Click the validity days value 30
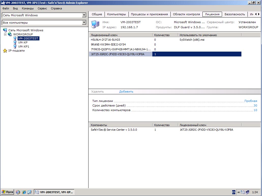This screenshot has width=262, height=196. coord(255,105)
